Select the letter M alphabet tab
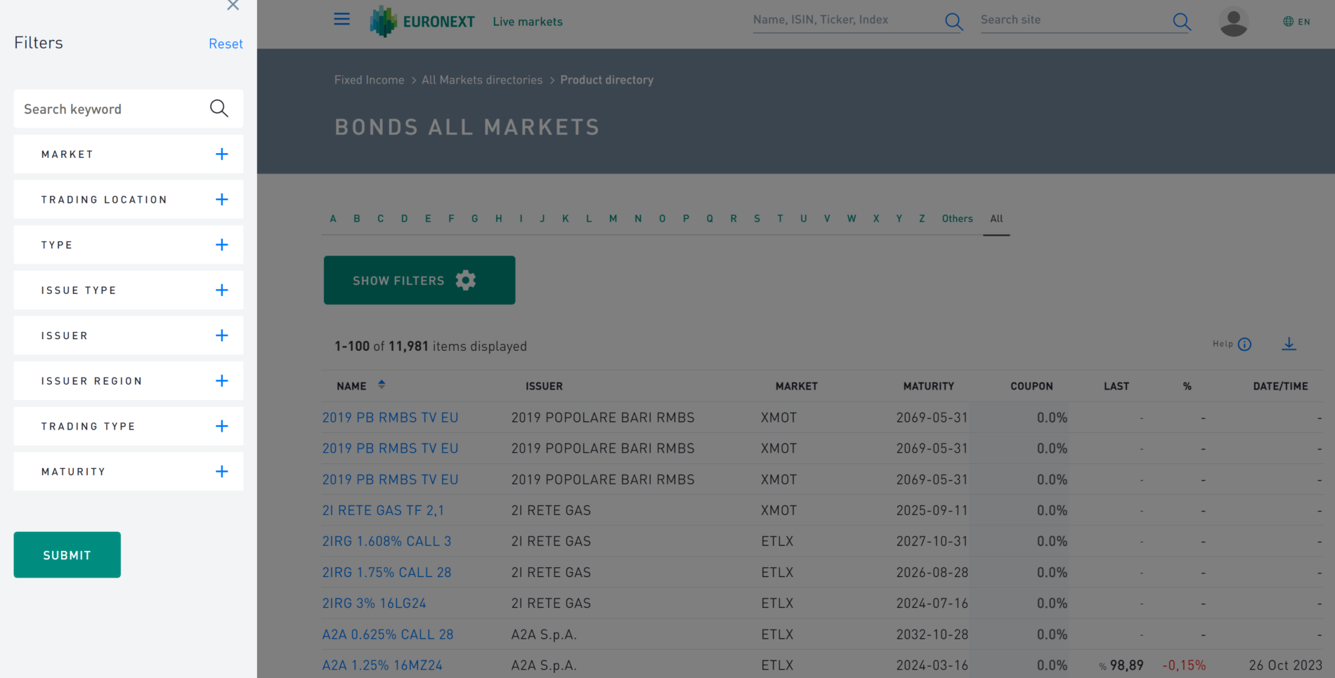The image size is (1335, 678). (613, 219)
